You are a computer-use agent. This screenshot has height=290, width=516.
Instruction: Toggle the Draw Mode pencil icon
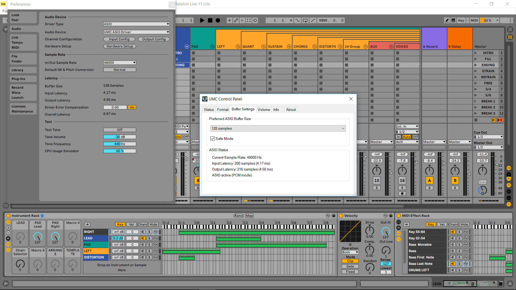click(x=447, y=20)
